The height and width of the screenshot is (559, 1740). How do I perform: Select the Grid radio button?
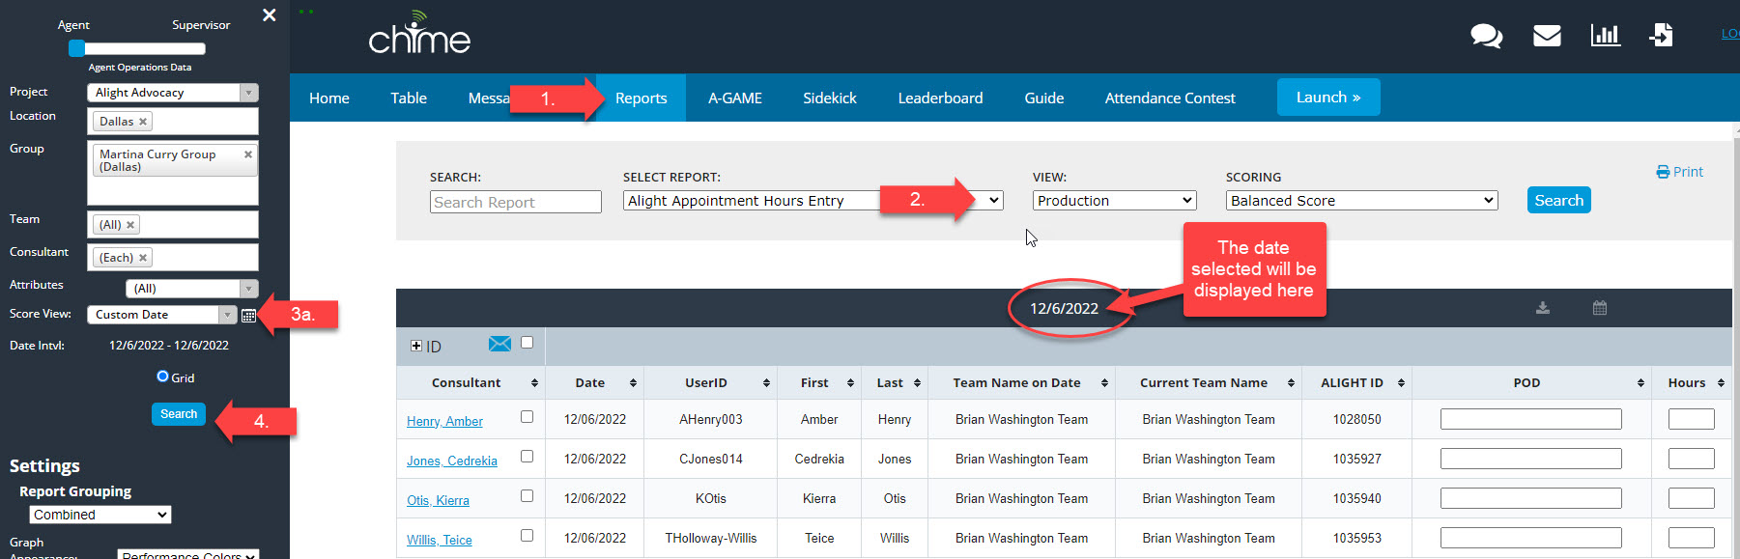click(x=162, y=377)
